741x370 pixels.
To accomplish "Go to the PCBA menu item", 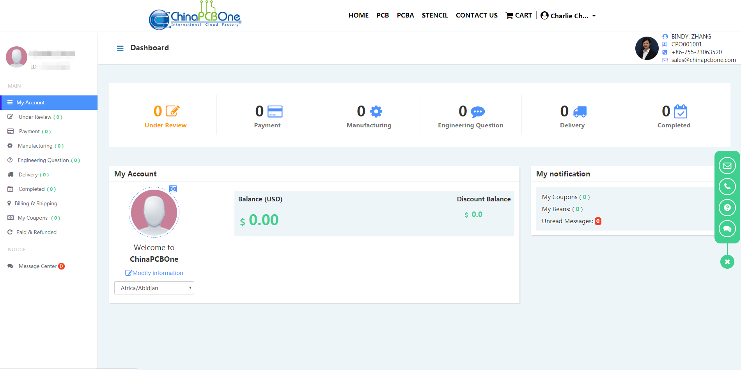I will click(405, 16).
